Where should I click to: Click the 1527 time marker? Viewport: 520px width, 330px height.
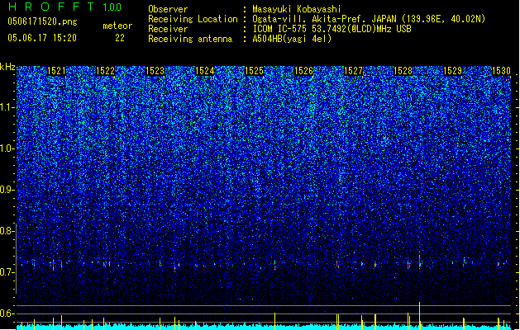354,71
